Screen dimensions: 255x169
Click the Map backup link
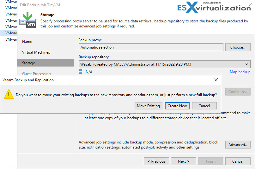pos(240,72)
